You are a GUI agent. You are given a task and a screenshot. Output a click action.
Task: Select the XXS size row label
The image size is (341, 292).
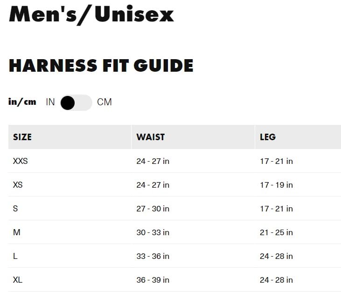point(21,161)
